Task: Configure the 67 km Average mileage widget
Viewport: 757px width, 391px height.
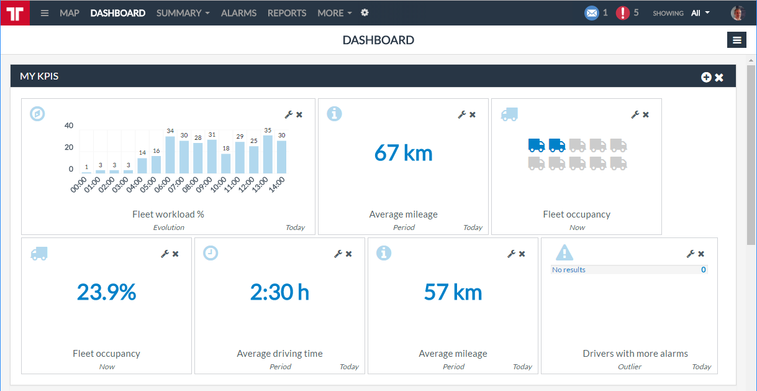Action: [461, 114]
